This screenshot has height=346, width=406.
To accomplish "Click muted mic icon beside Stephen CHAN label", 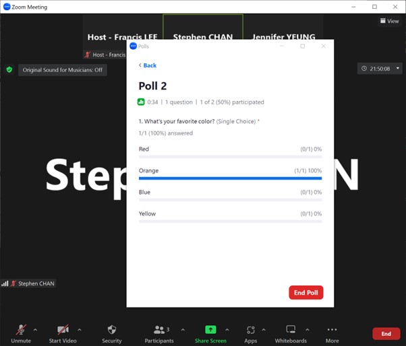I will coord(13,283).
